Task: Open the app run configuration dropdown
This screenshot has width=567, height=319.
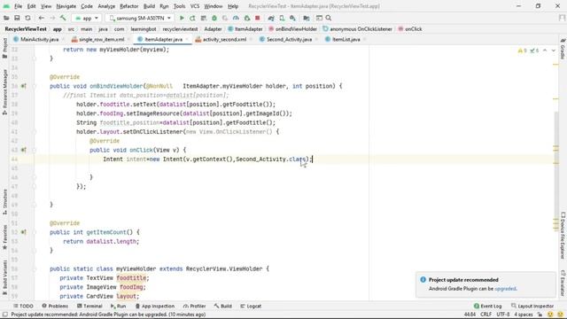Action: point(87,18)
